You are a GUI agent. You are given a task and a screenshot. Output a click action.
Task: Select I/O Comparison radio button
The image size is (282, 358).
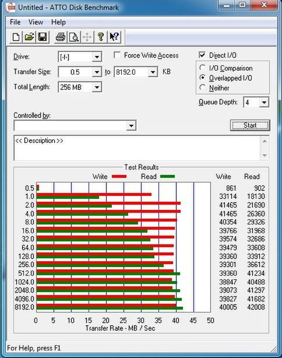(x=202, y=68)
